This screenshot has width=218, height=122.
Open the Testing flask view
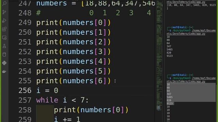[x=4, y=46]
